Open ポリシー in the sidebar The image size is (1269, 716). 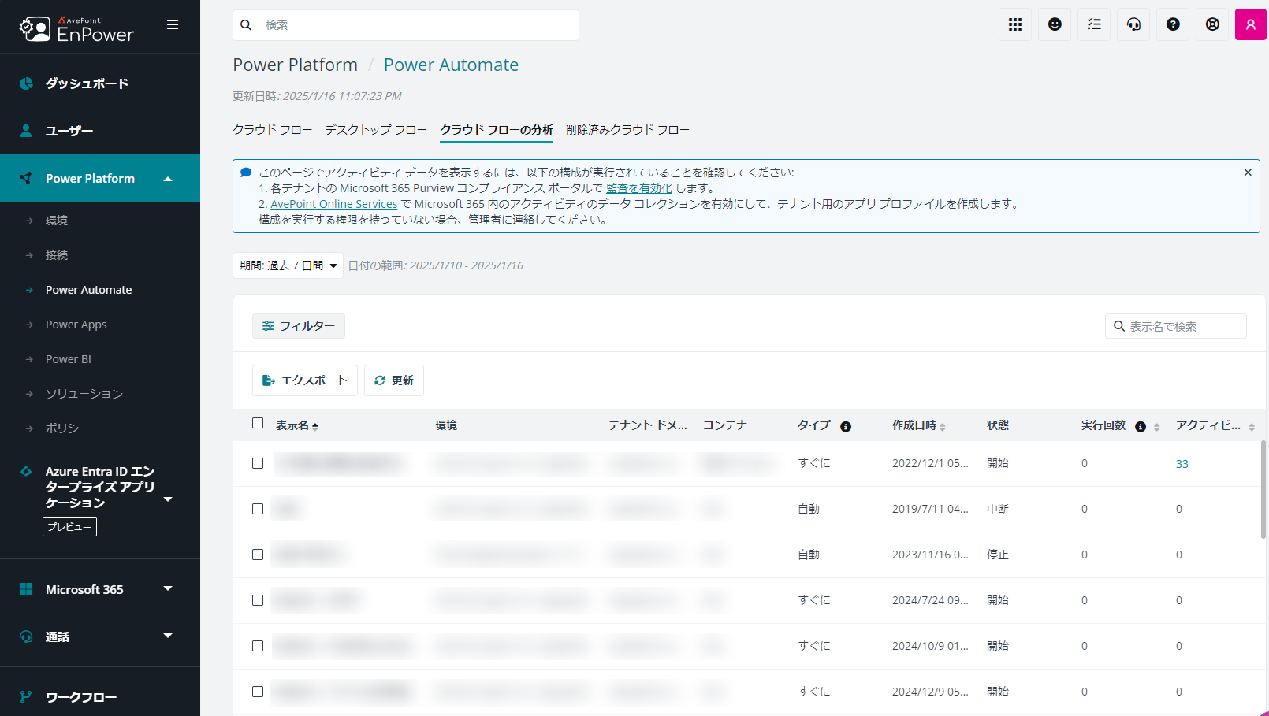pyautogui.click(x=68, y=428)
